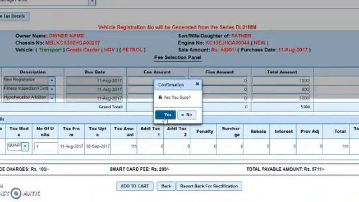Click the New Registration due date field
The width and height of the screenshot is (359, 202).
click(94, 81)
